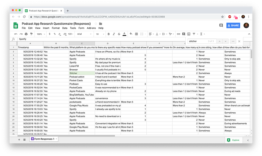262x156 pixels.
Task: Select the highlighted Stitcher cell
Action: pyautogui.click(x=82, y=73)
